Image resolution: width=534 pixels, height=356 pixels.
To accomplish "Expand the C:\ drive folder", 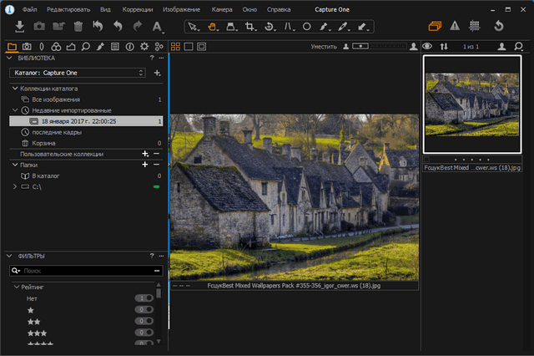I will (14, 186).
